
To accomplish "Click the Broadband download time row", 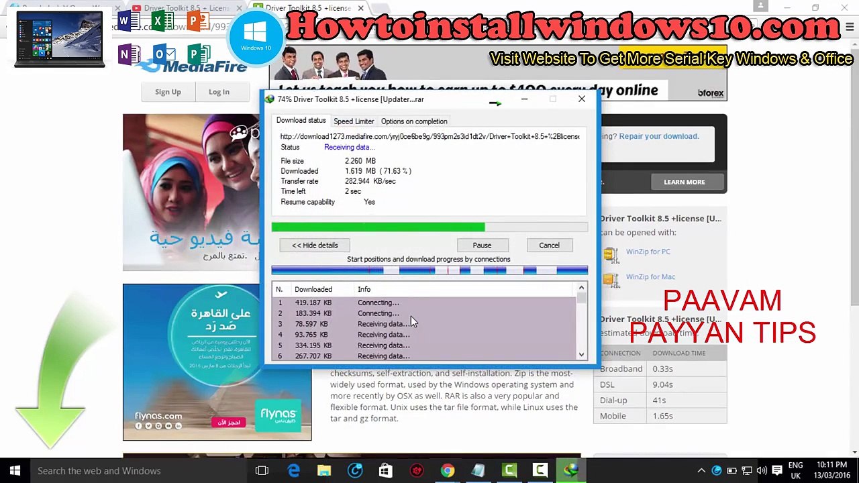I will (x=660, y=369).
